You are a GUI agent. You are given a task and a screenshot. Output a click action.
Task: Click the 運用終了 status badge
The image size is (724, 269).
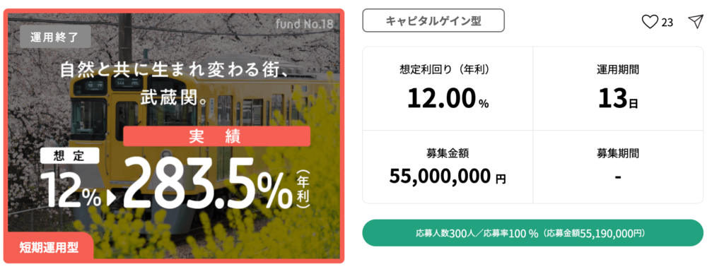[x=55, y=37]
